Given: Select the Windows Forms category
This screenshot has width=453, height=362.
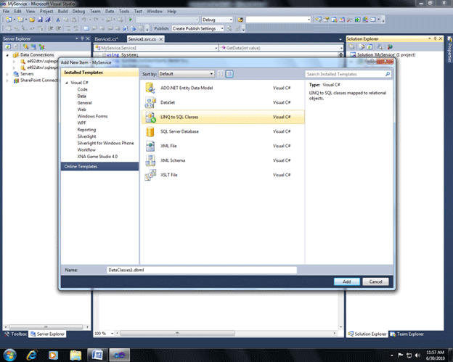Looking at the screenshot, I should (x=92, y=116).
